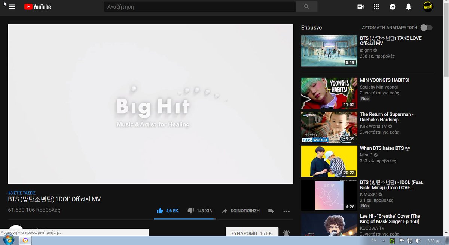Screen dimensions: 449x245
Task: Click the 61.580.106 προβολές view count
Action: (34, 210)
